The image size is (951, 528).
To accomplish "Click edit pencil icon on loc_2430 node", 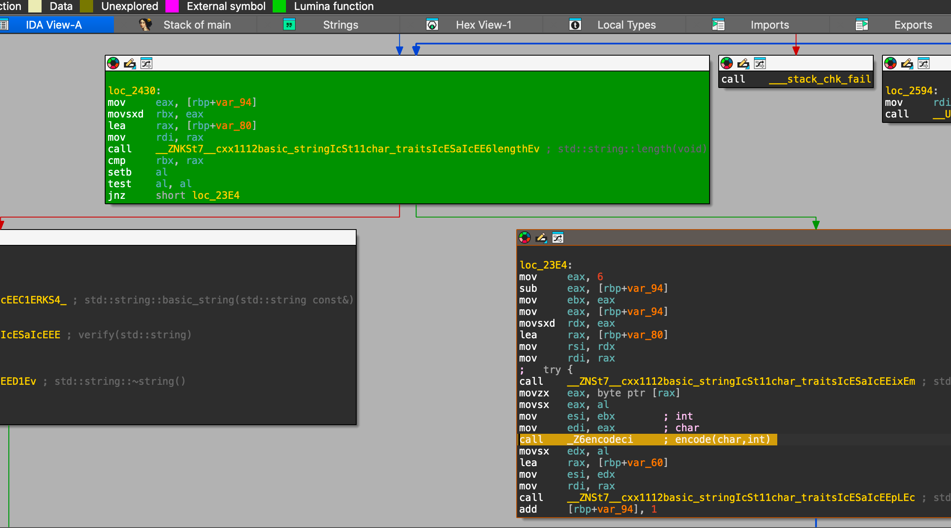I will [130, 64].
